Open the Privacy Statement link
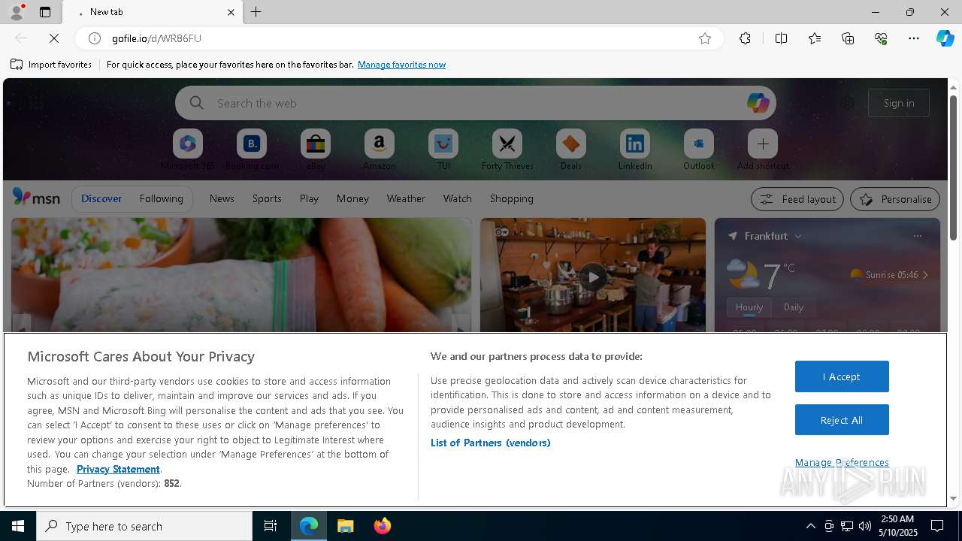The width and height of the screenshot is (962, 541). pos(118,469)
